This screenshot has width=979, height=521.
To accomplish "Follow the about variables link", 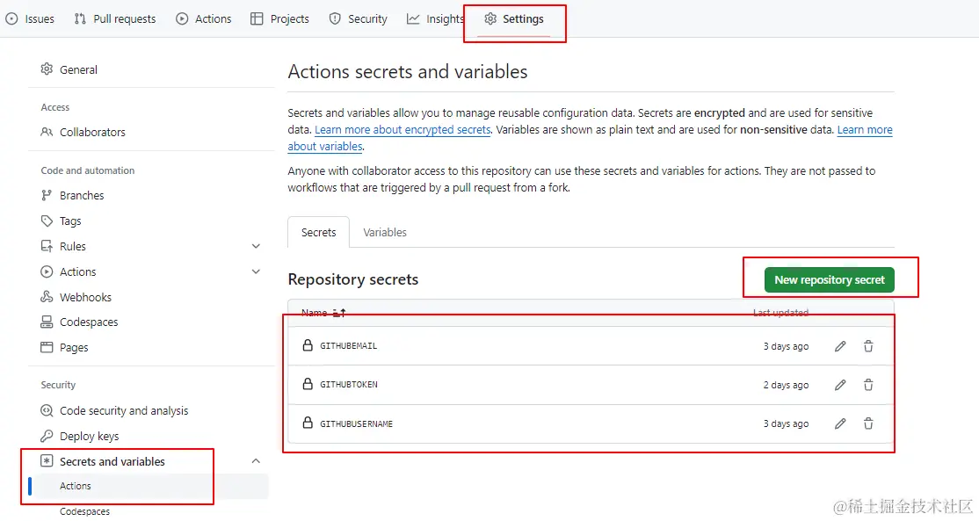I will click(324, 146).
